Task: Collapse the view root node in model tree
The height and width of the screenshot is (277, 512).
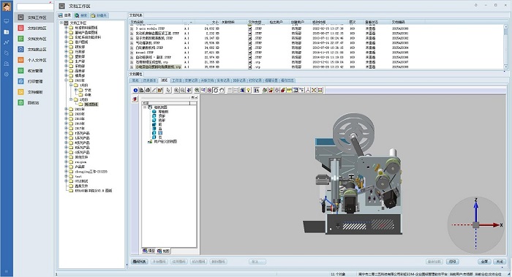Action: click(145, 107)
